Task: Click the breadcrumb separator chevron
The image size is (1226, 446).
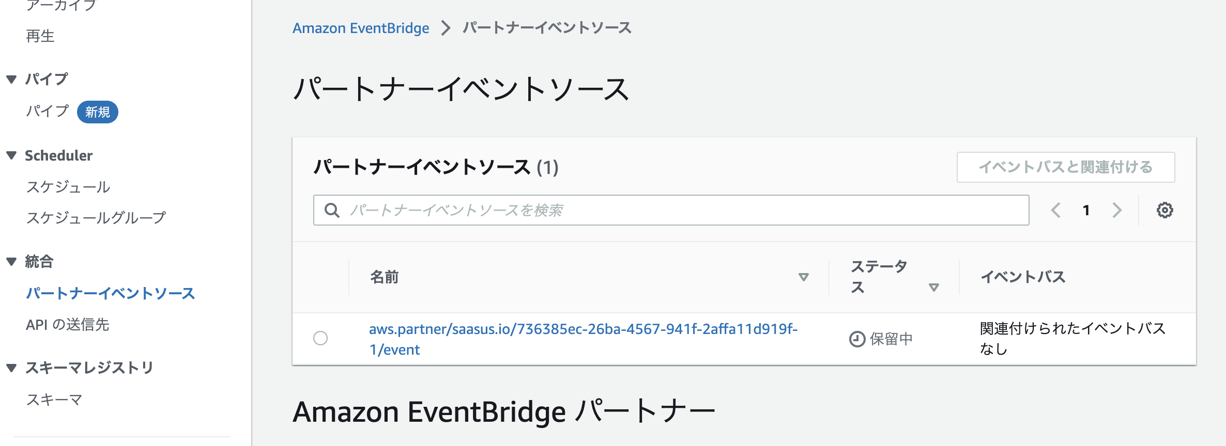Action: pyautogui.click(x=446, y=28)
